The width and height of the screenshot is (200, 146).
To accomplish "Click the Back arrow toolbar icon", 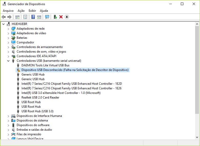I will 4,17.
